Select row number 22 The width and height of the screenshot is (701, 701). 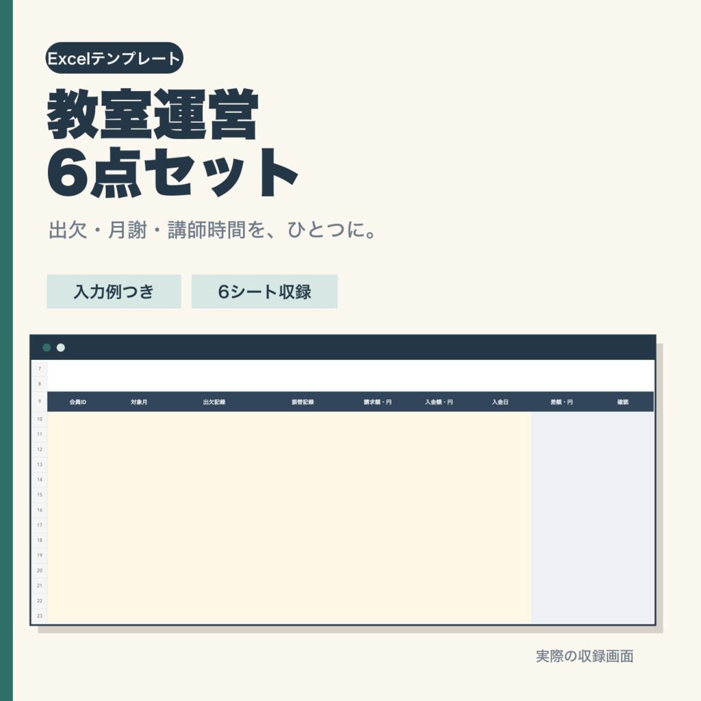pyautogui.click(x=40, y=601)
